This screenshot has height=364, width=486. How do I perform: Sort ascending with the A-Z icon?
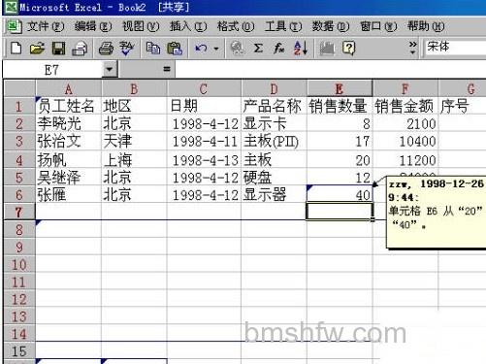coord(301,49)
